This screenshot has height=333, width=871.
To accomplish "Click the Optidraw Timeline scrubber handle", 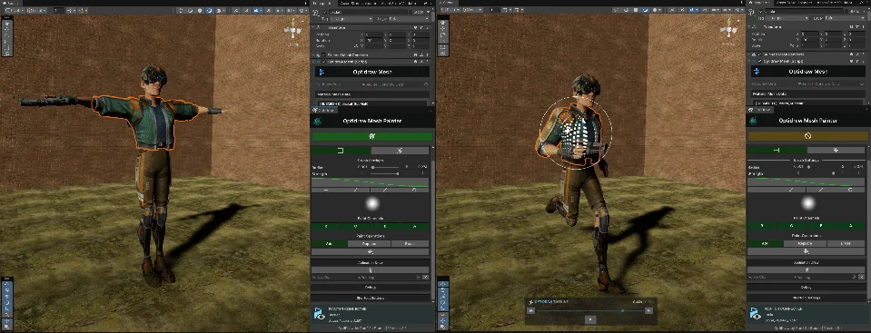I will tap(623, 311).
